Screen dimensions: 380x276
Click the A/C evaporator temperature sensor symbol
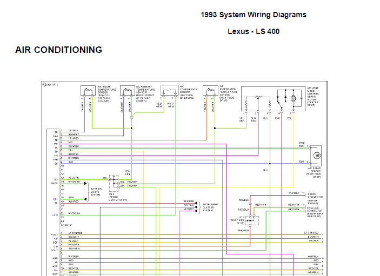(210, 91)
